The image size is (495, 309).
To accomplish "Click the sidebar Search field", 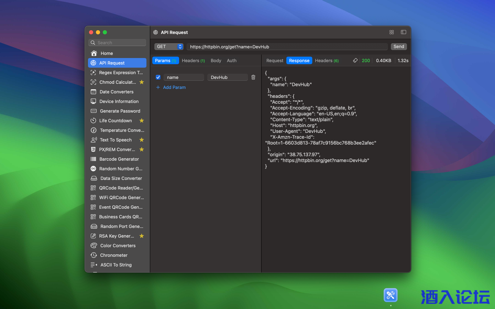I will [118, 43].
